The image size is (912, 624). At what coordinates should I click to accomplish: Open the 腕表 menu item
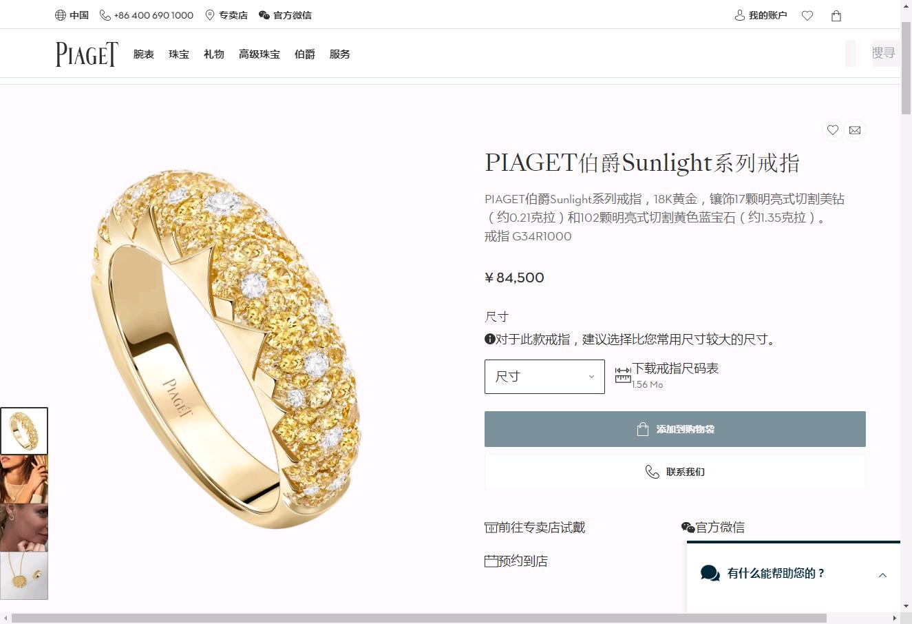point(144,54)
